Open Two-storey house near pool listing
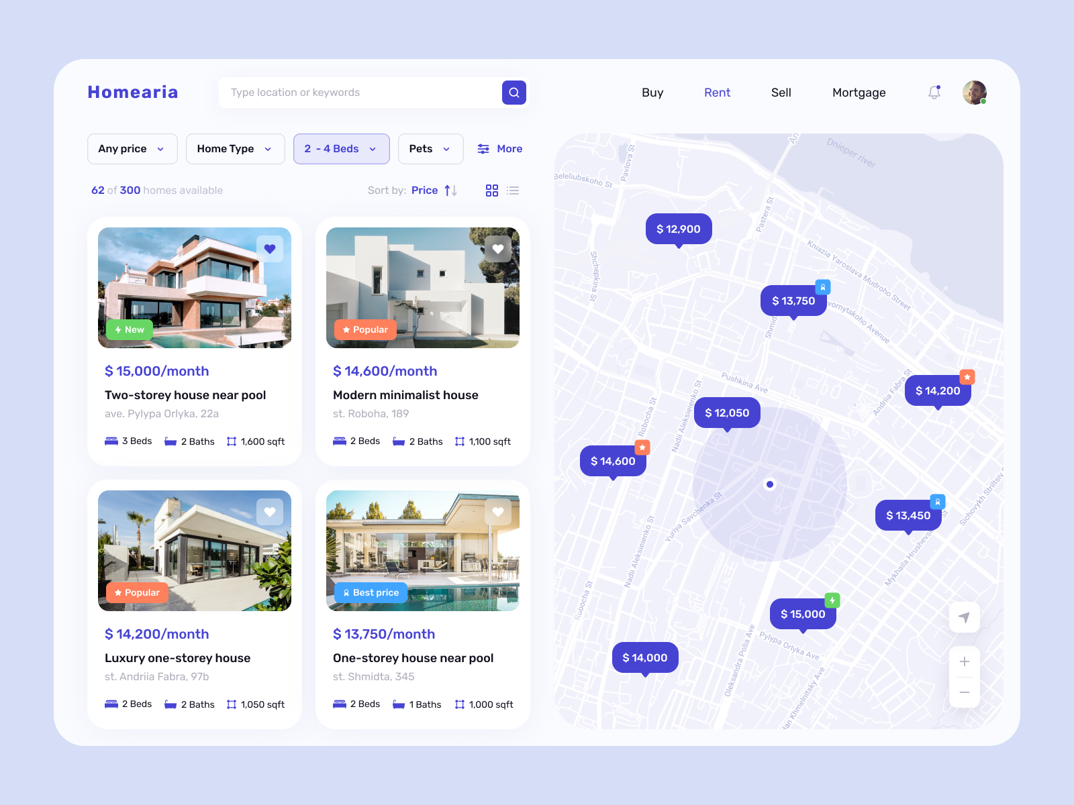 pos(185,395)
